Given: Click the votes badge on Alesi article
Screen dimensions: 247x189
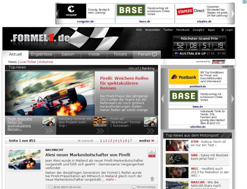Looking at the screenshot, I should (x=152, y=153).
